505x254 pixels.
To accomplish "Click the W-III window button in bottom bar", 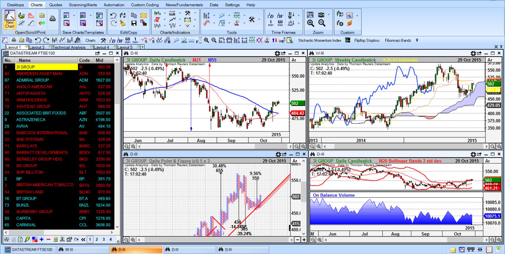I will 83,250.
